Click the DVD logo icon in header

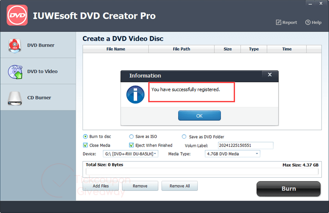17,15
